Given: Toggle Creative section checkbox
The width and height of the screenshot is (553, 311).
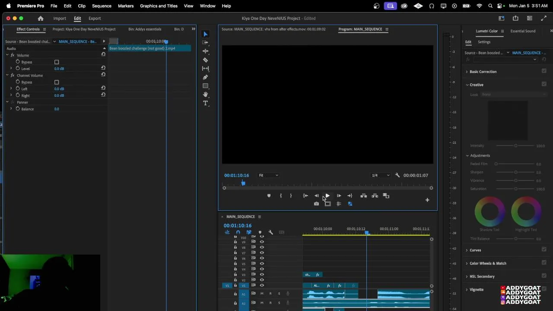Looking at the screenshot, I should pyautogui.click(x=544, y=84).
